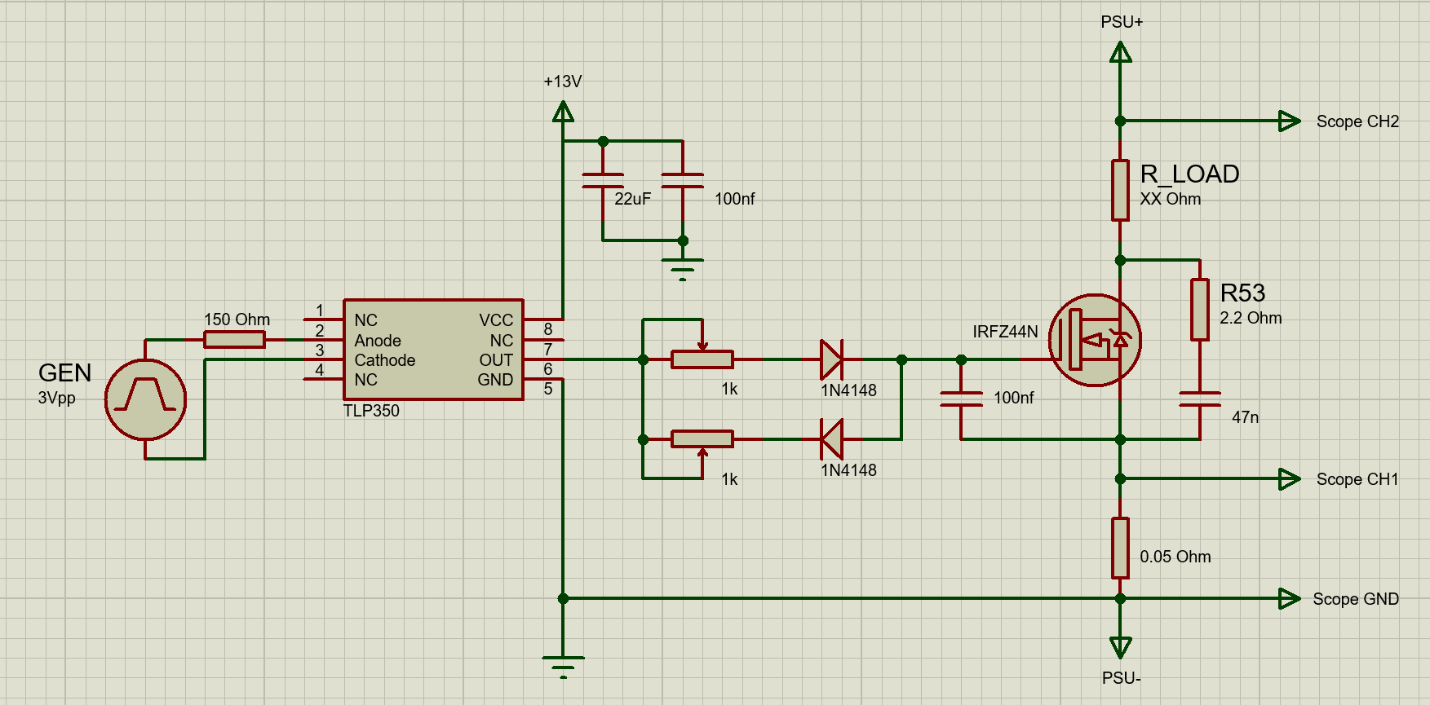Click the R_LOAD label text
The image size is (1430, 705).
[x=1189, y=174]
